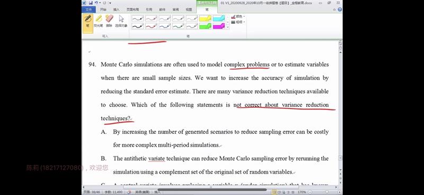Collapse the ribbon with the caret icon
The height and width of the screenshot is (195, 424).
pos(335,10)
